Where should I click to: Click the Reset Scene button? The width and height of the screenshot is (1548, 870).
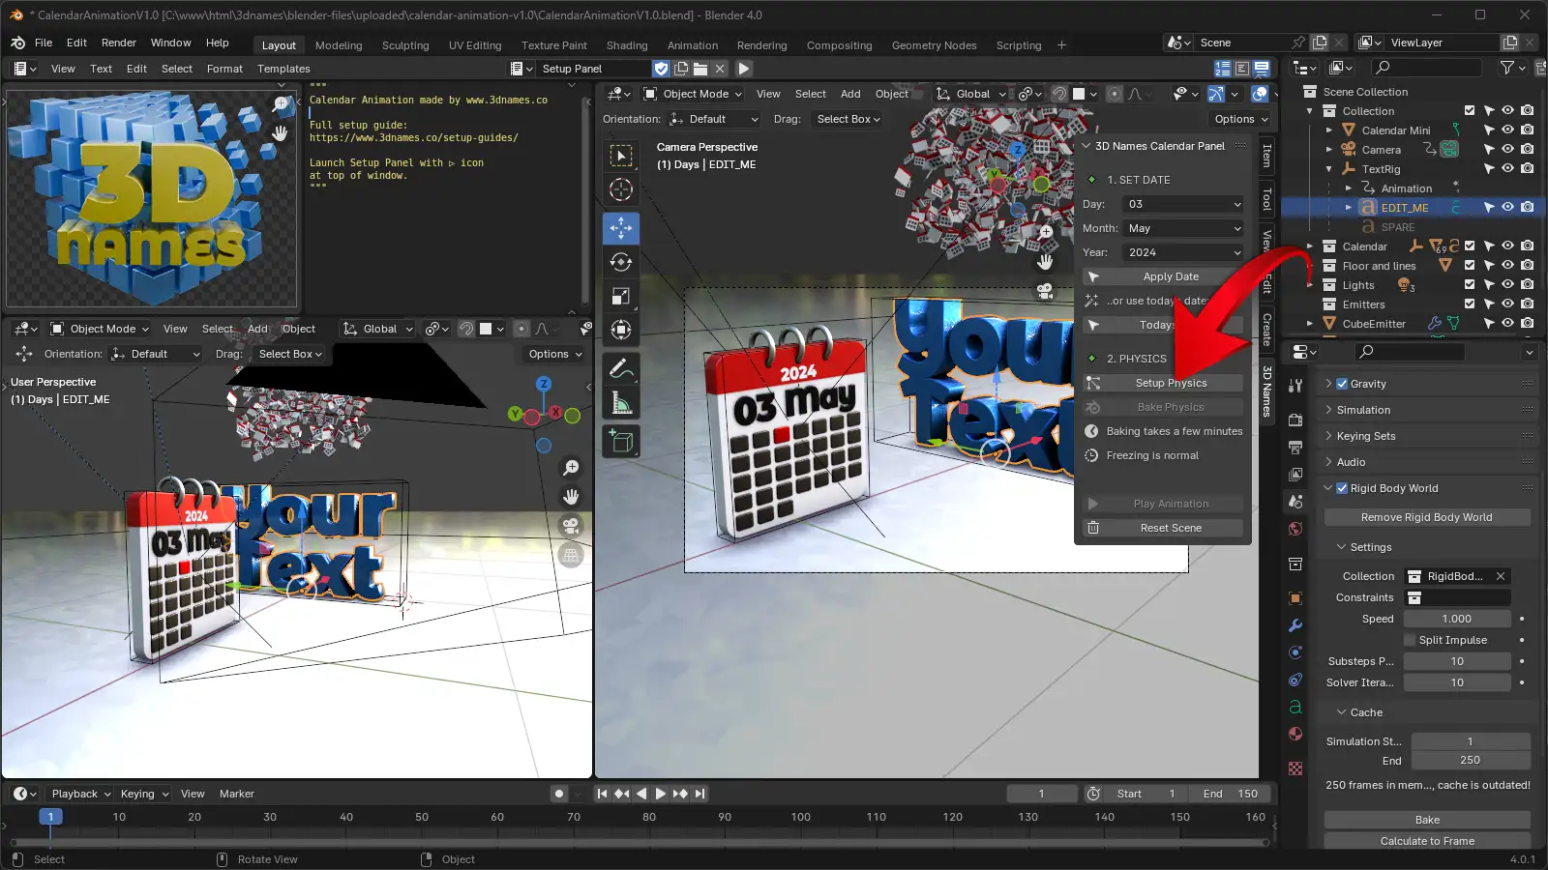[x=1163, y=528]
